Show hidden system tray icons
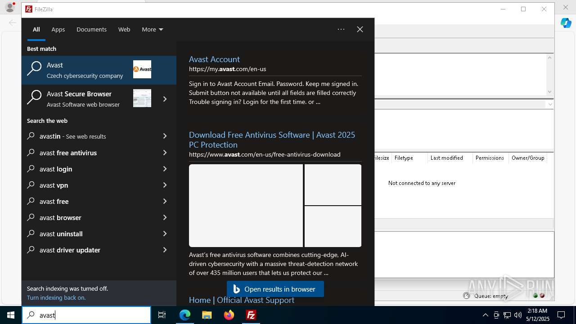The height and width of the screenshot is (324, 576). point(485,315)
